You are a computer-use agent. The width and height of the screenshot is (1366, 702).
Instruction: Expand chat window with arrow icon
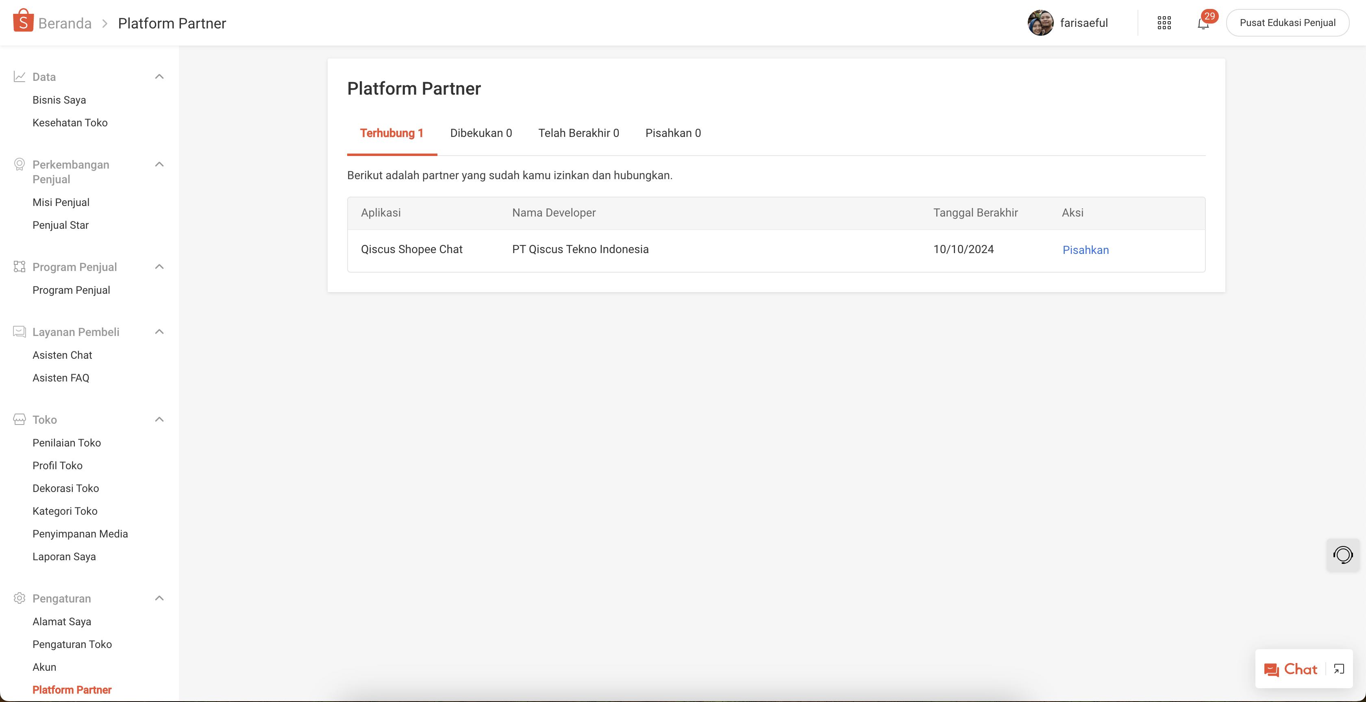pyautogui.click(x=1338, y=669)
